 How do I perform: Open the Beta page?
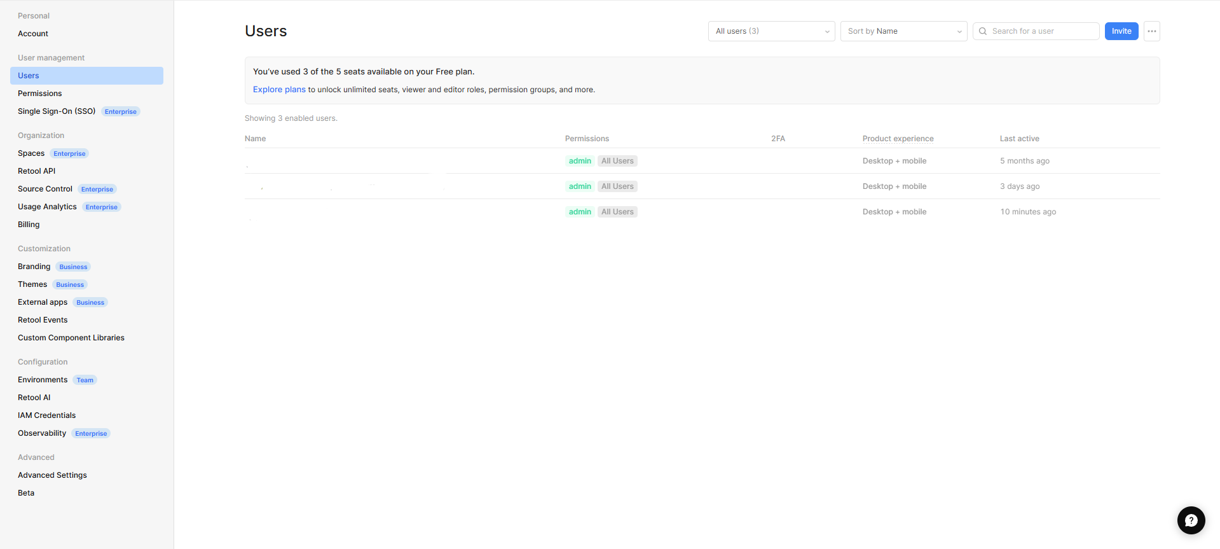[x=26, y=493]
